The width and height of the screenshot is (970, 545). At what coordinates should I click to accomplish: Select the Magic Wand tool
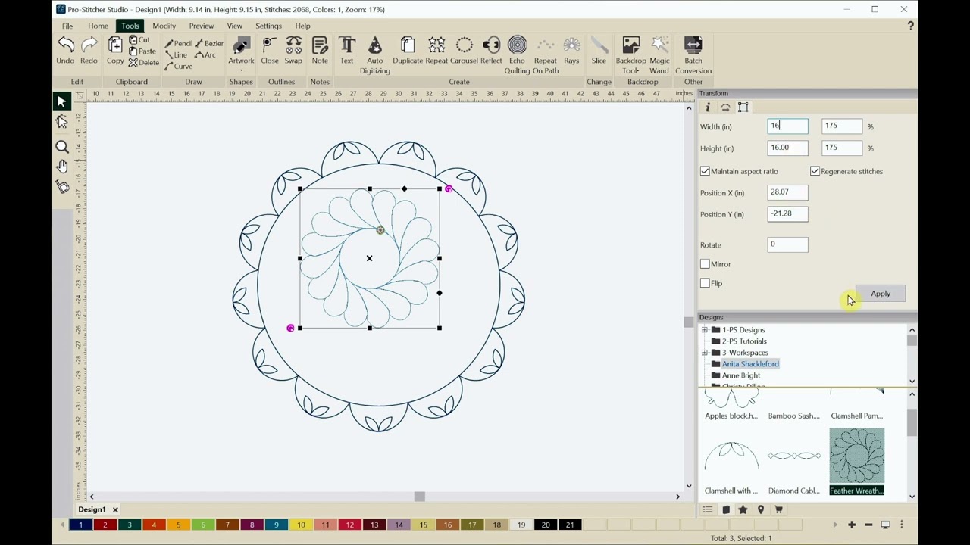(659, 55)
